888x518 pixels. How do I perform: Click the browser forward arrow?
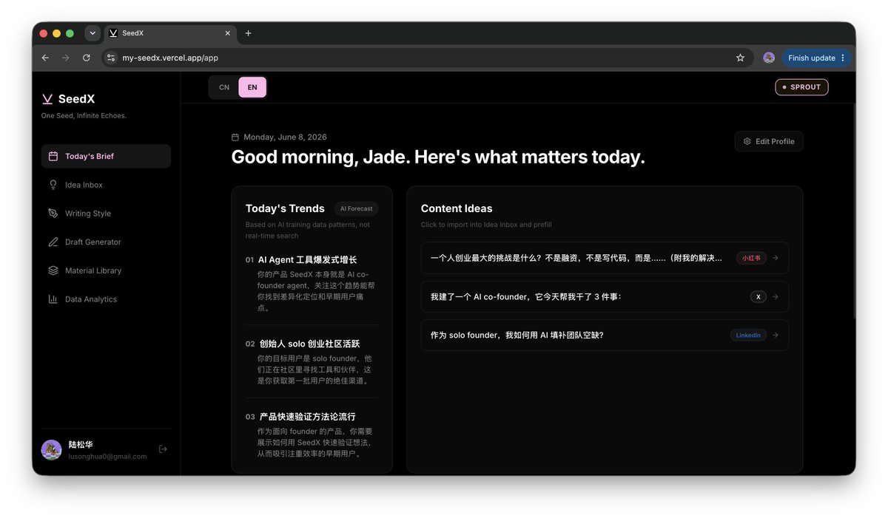pos(66,58)
